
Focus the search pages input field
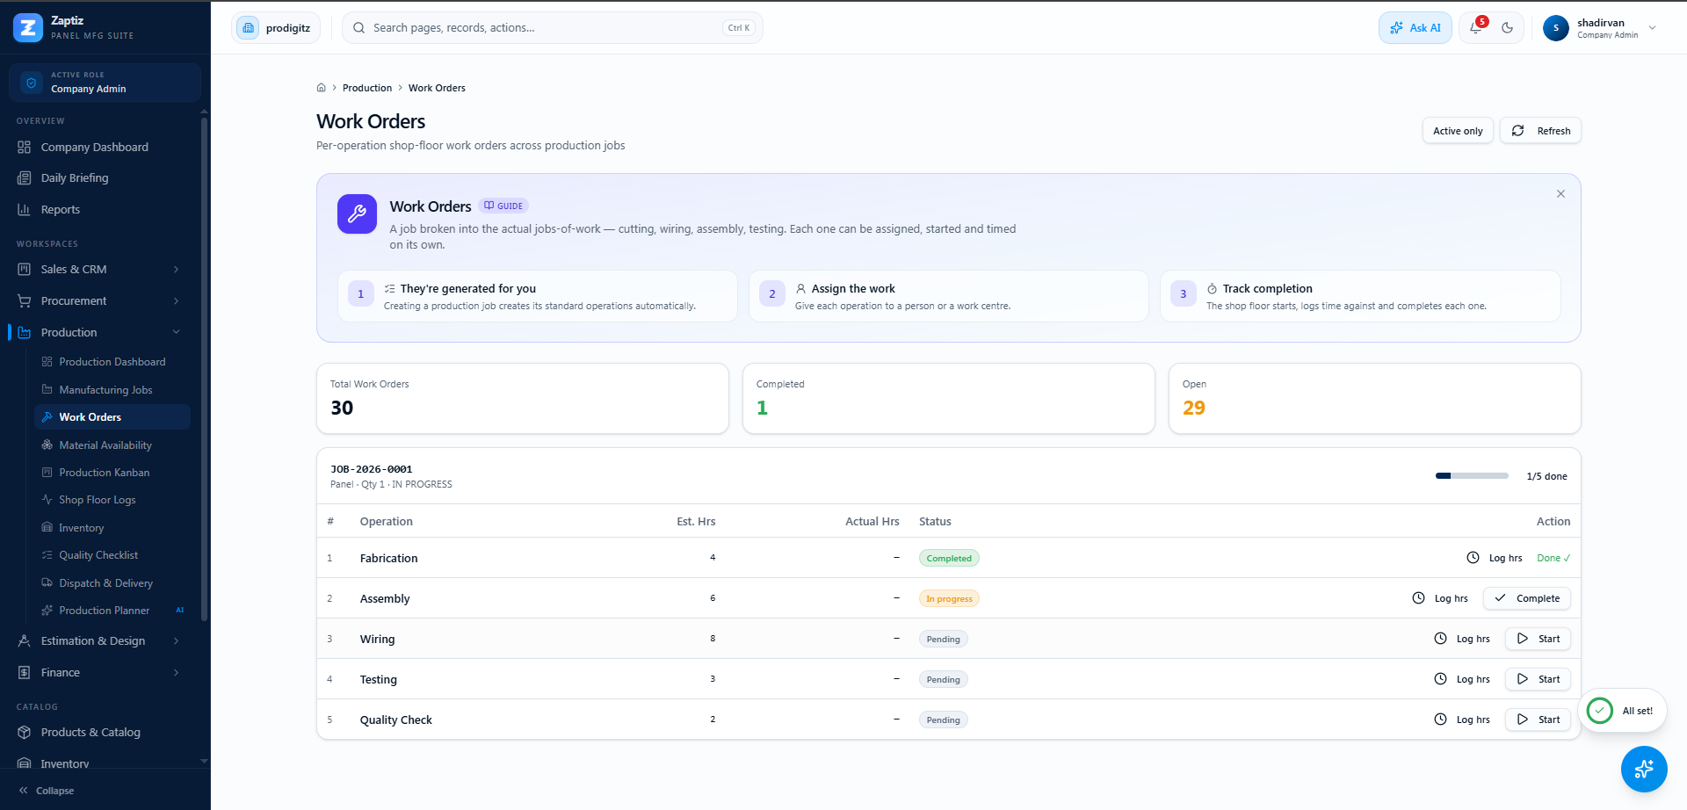pyautogui.click(x=552, y=28)
